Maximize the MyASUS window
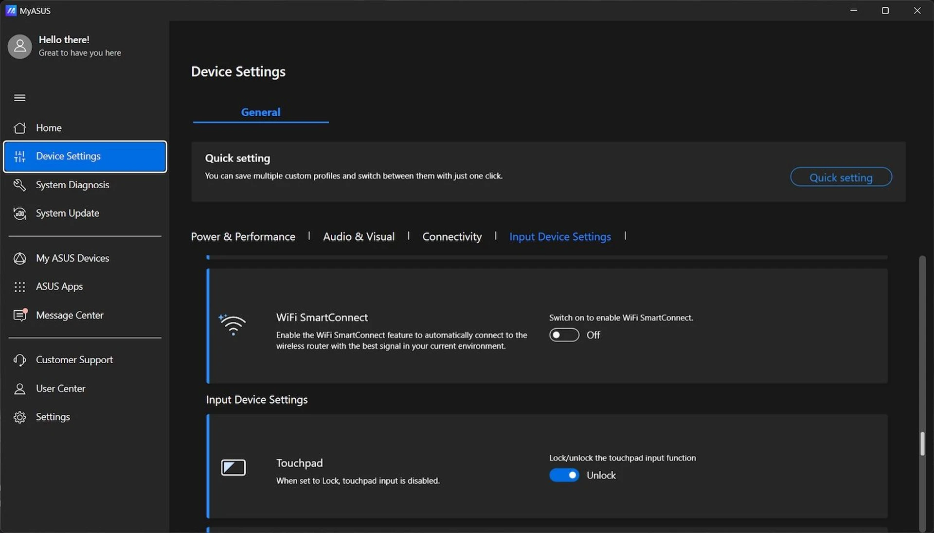The height and width of the screenshot is (533, 934). (x=885, y=10)
